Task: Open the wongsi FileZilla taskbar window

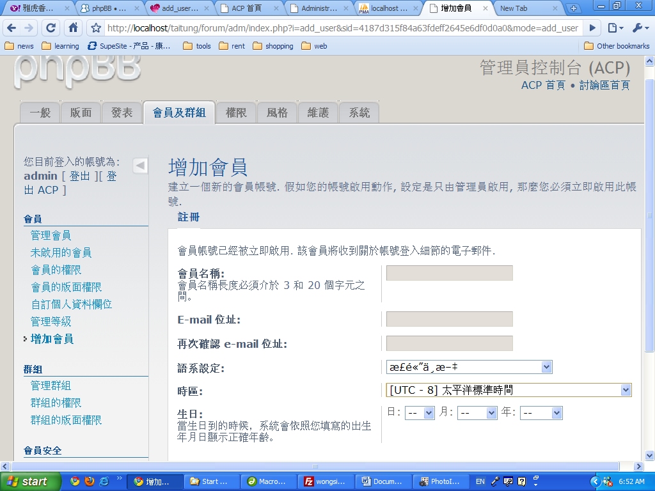Action: coord(326,481)
